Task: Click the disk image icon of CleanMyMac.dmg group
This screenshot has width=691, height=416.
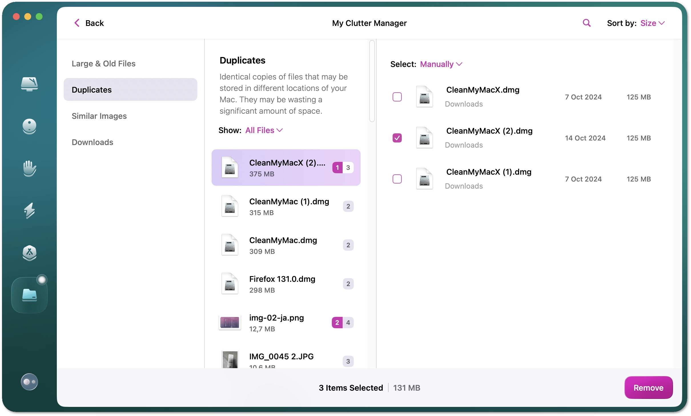Action: tap(230, 245)
